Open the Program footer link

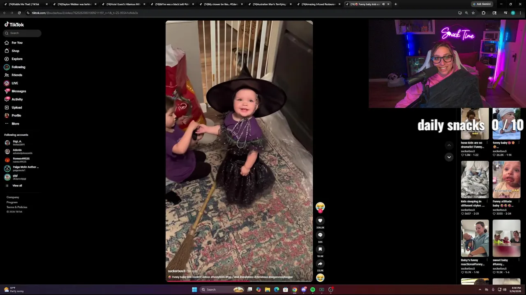tap(12, 202)
